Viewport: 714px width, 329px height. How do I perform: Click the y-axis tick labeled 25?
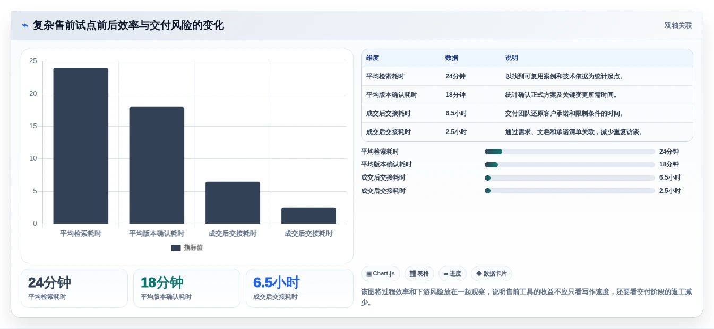(33, 61)
